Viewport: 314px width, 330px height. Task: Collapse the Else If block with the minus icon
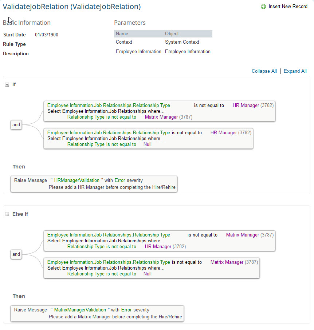click(7, 214)
